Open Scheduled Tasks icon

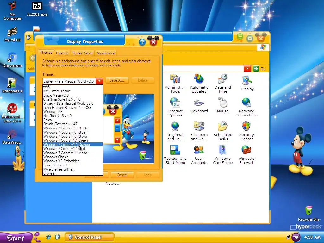(x=223, y=131)
